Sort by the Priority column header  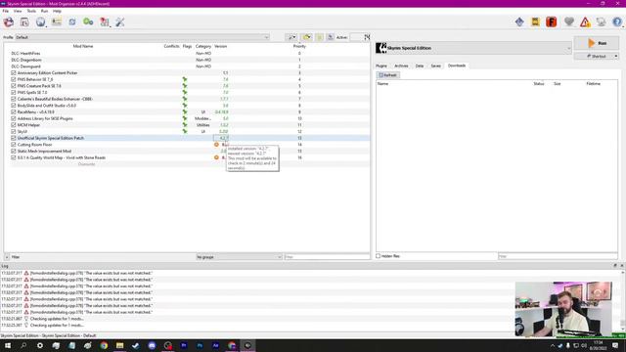[299, 46]
